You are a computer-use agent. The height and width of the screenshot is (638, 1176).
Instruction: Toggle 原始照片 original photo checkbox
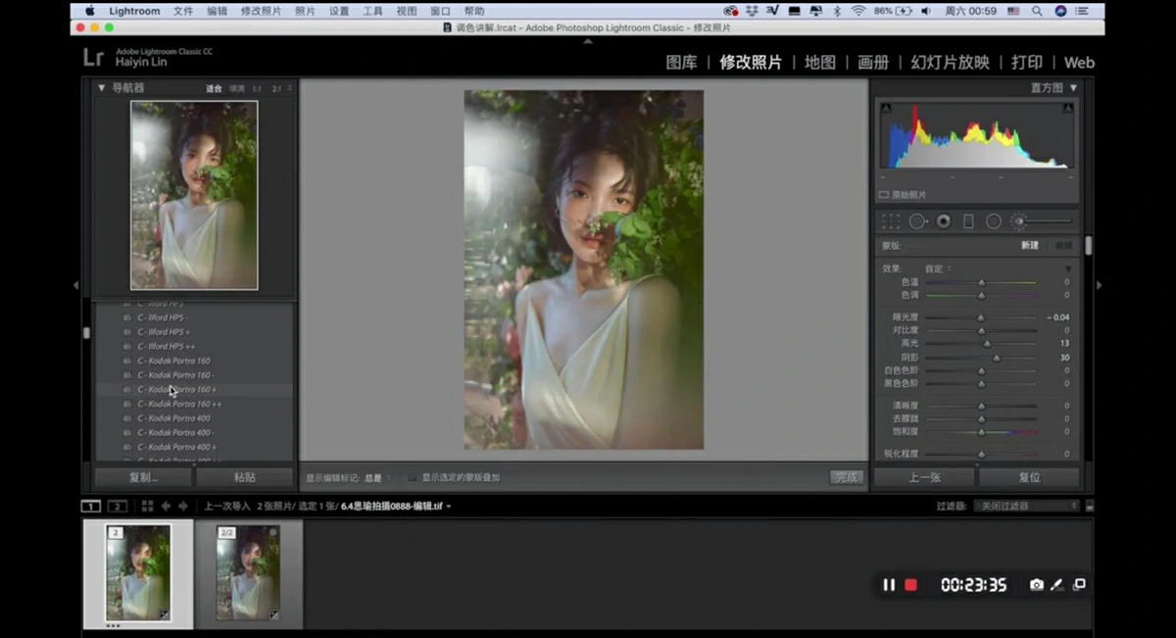pos(884,195)
